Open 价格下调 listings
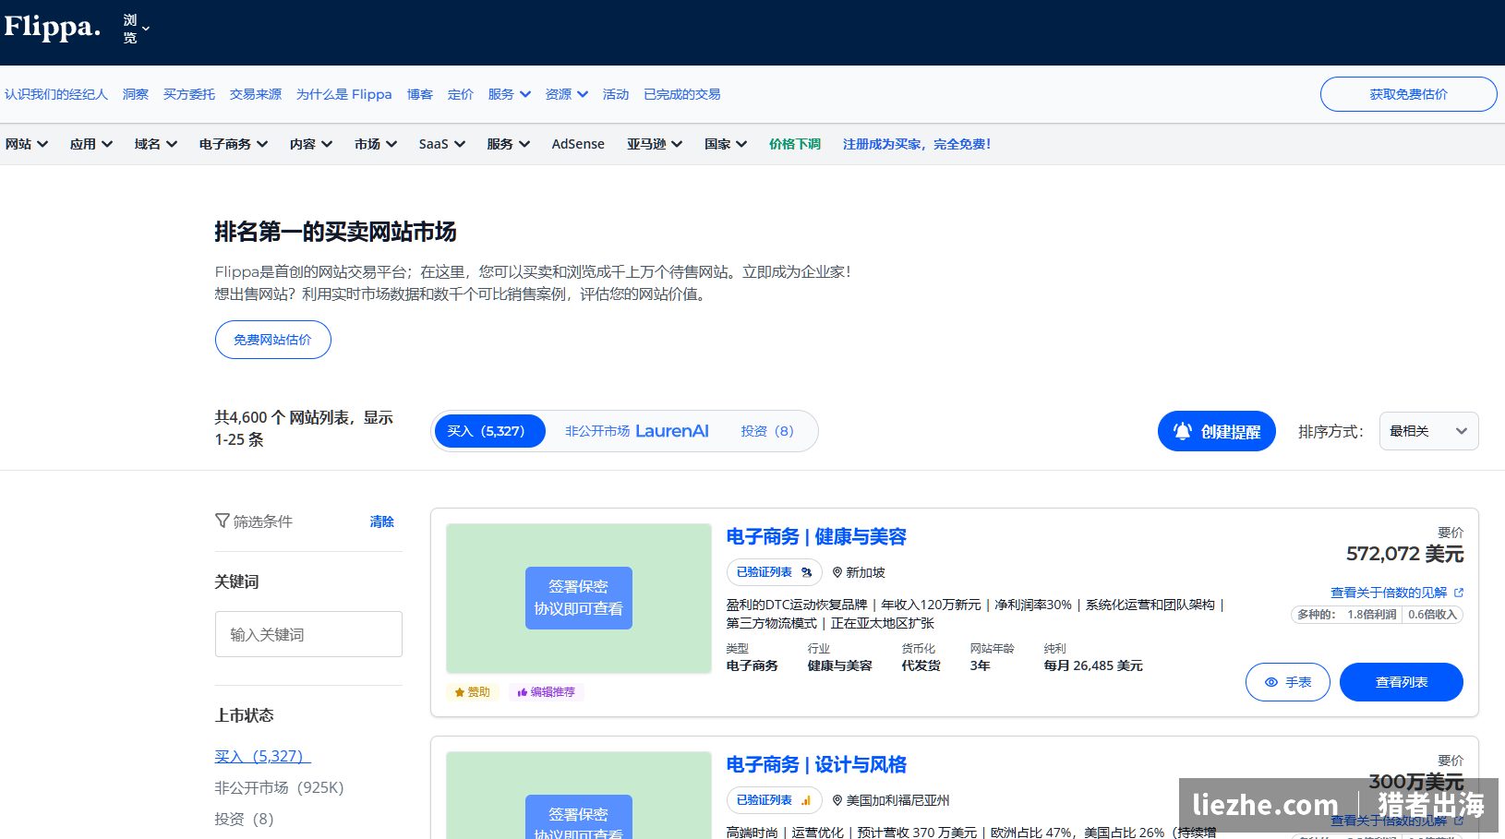The image size is (1505, 839). pyautogui.click(x=795, y=144)
